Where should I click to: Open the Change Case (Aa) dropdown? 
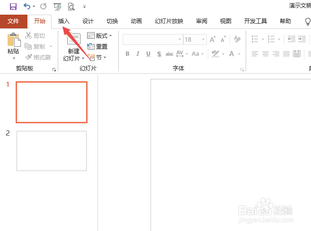tap(197, 54)
